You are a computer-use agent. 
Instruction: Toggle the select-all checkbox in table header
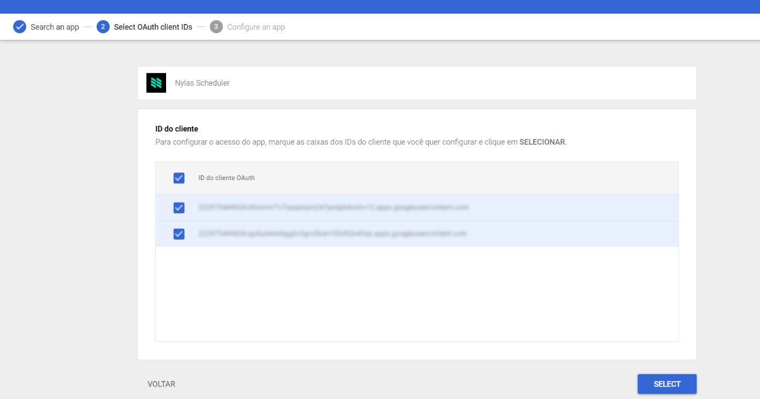[179, 178]
